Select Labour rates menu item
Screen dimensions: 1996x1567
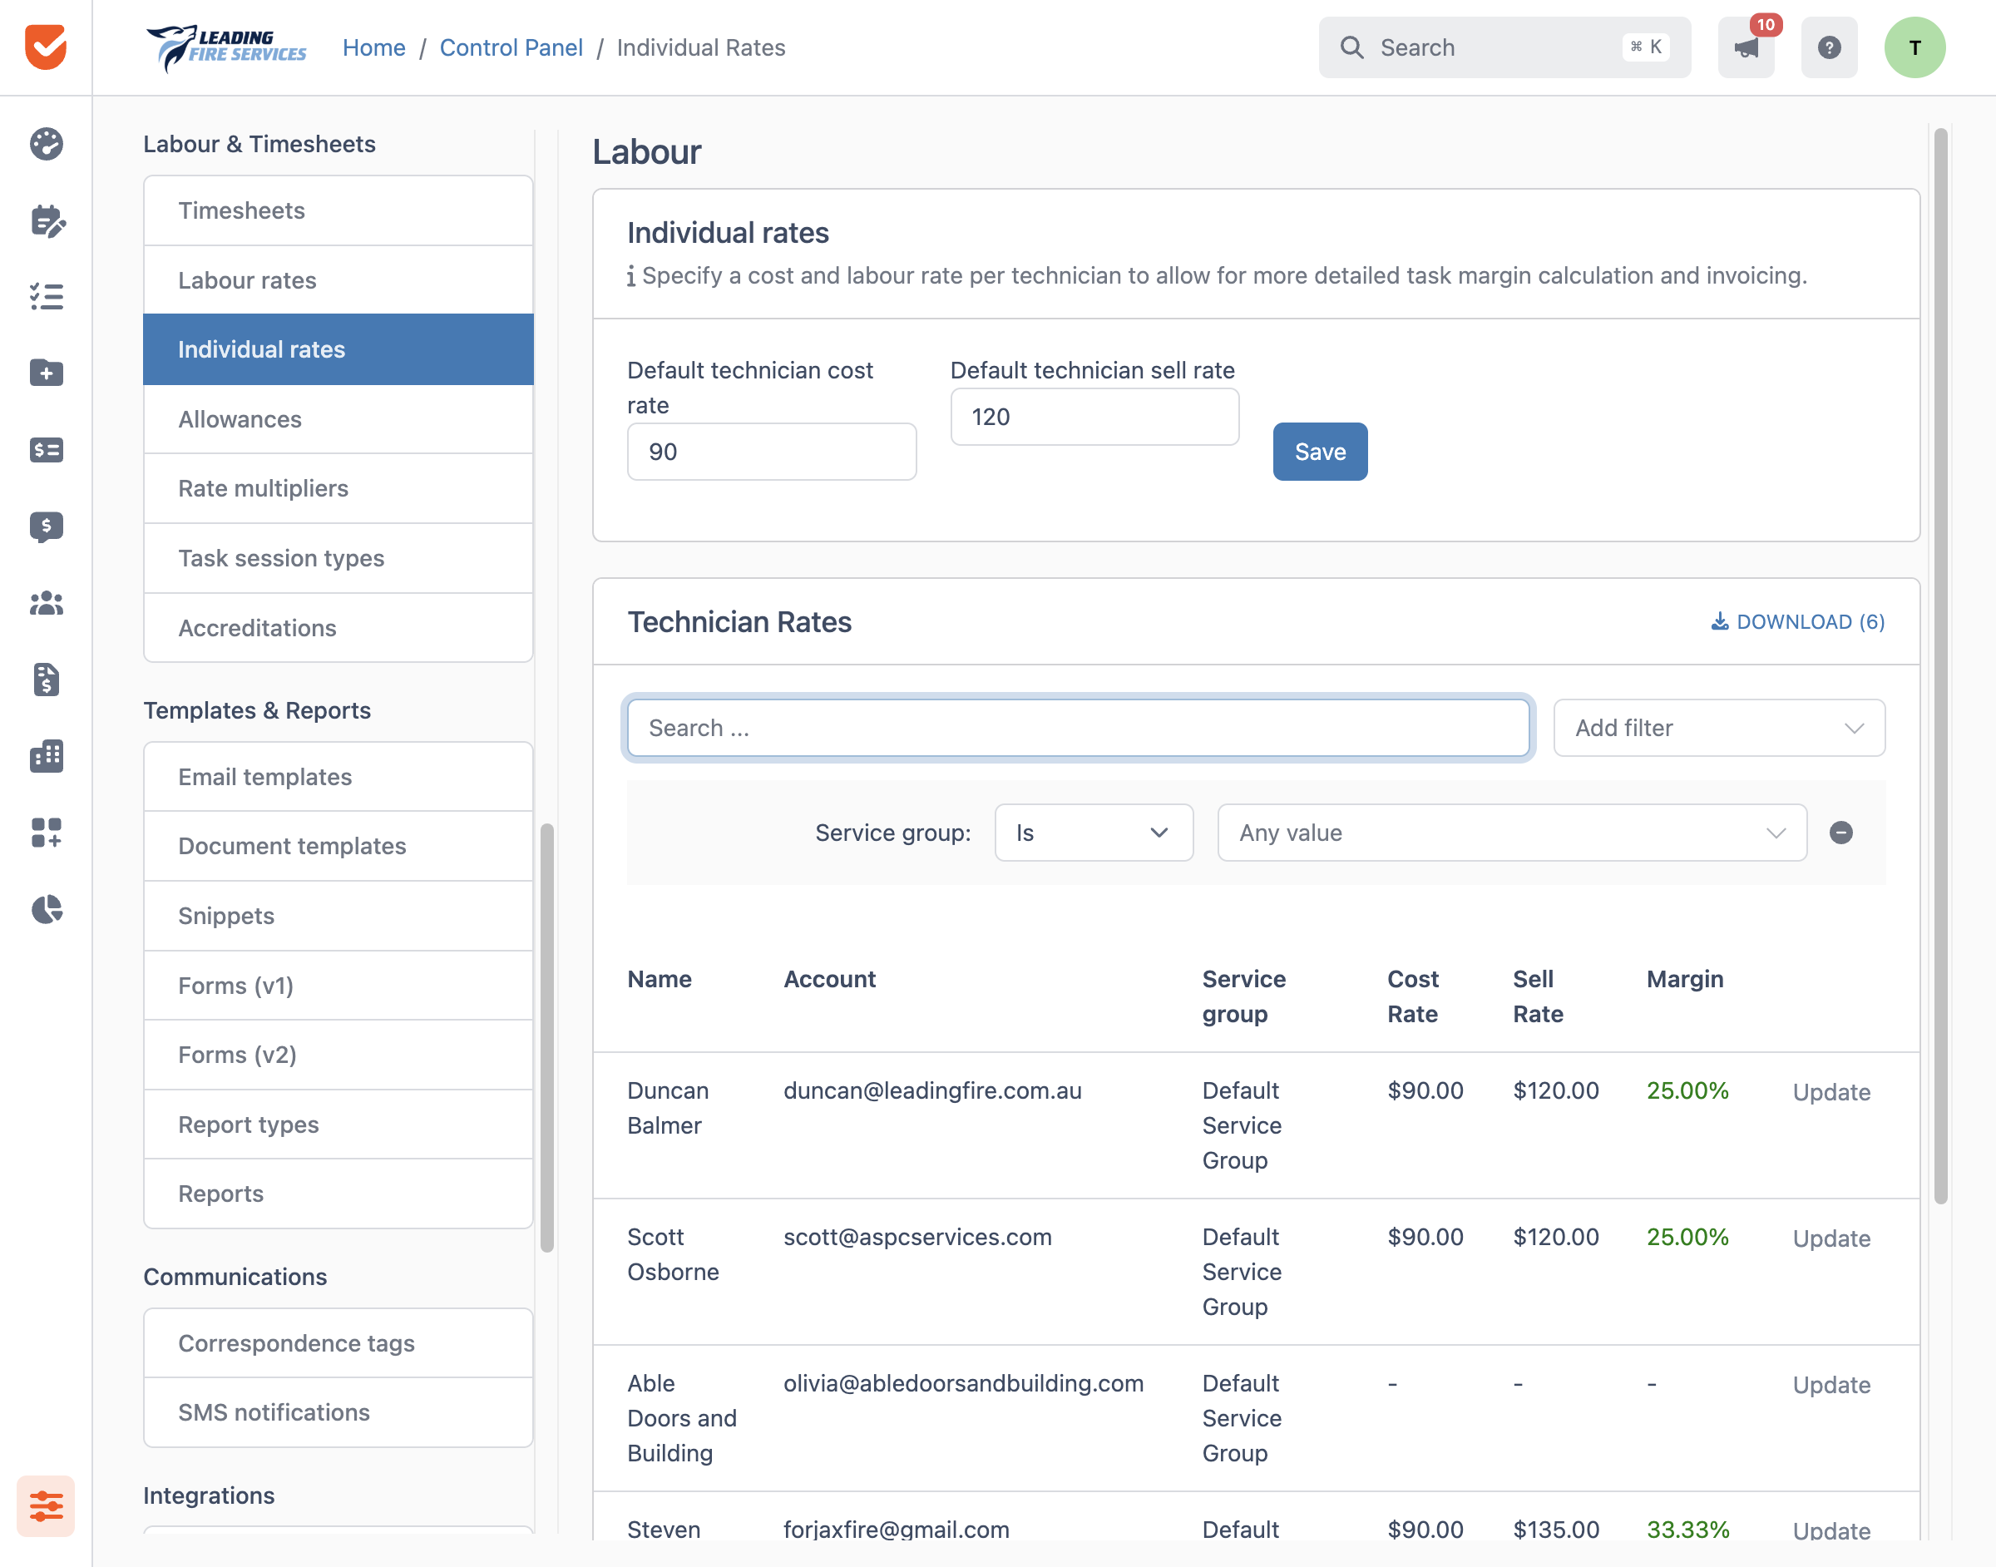[x=338, y=279]
